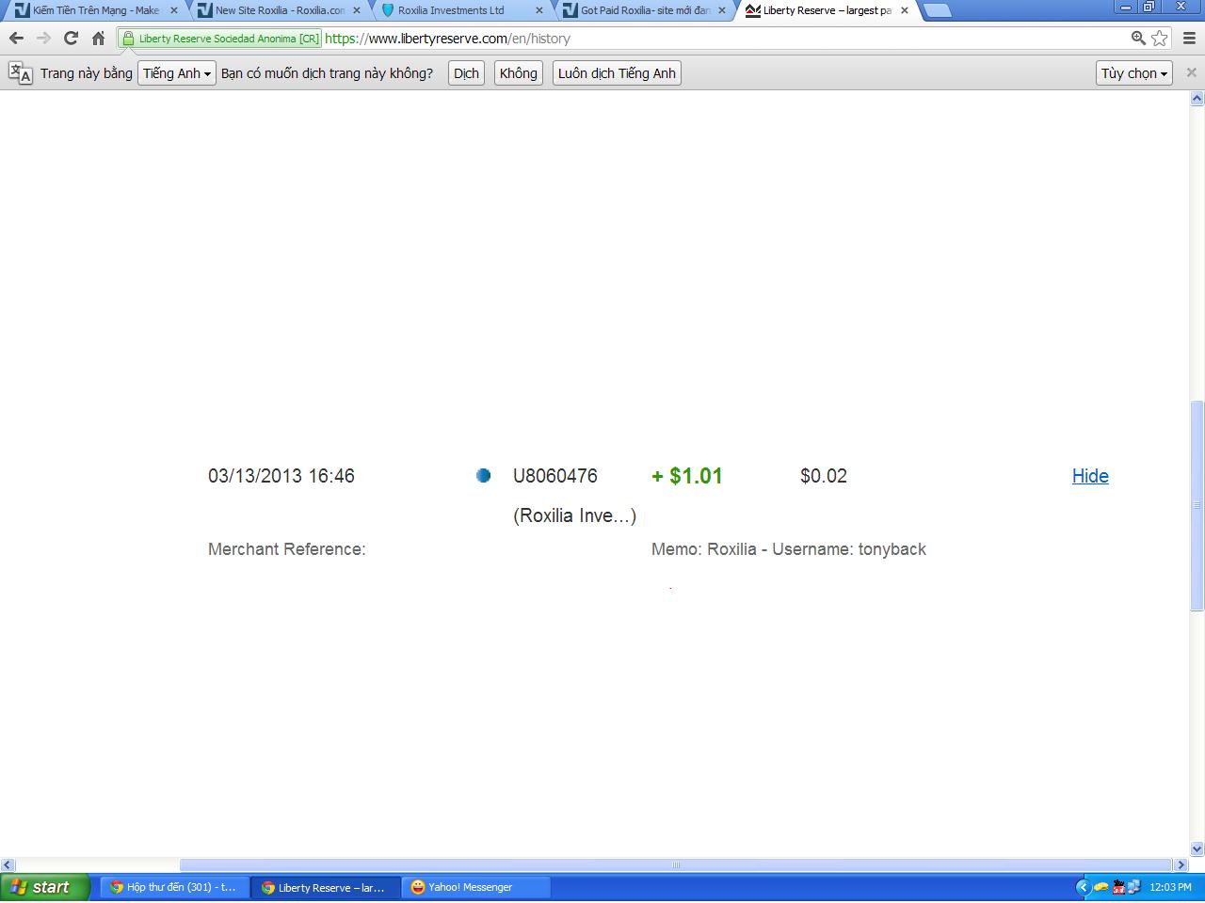The image size is (1205, 903).
Task: Show the SSL certificate for Liberty Reserve
Action: point(221,39)
